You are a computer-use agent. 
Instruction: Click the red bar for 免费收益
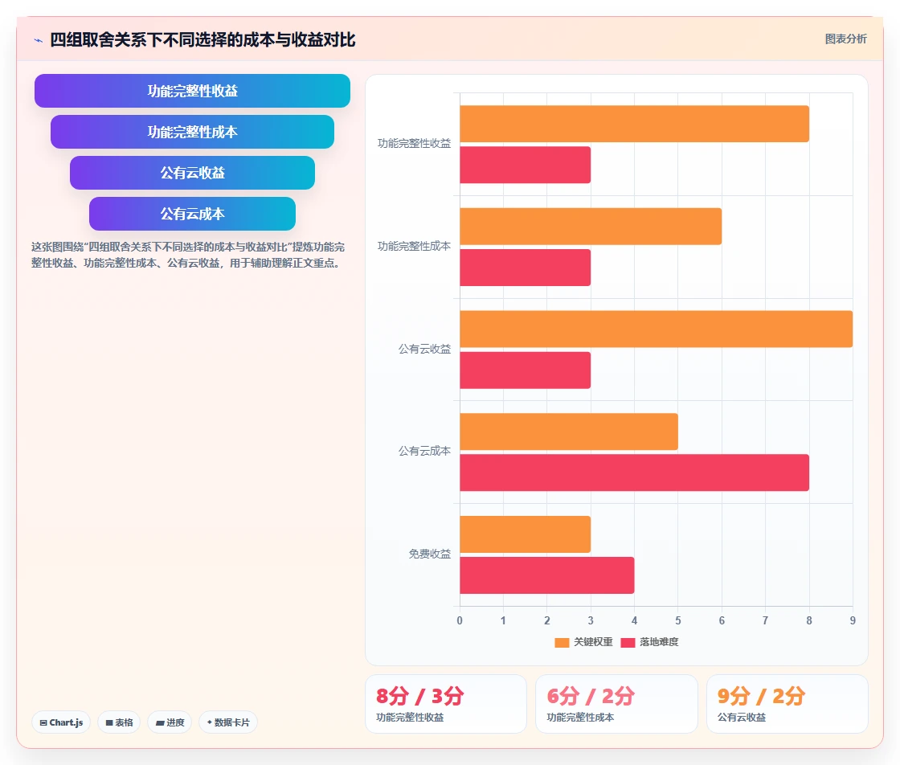547,575
